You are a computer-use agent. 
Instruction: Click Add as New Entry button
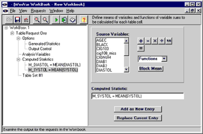[138, 109]
